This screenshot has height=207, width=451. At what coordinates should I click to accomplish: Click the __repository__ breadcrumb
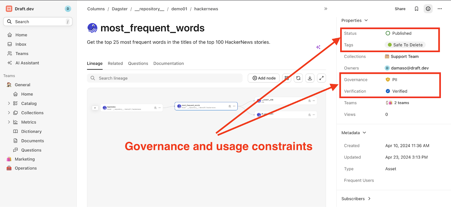(149, 9)
